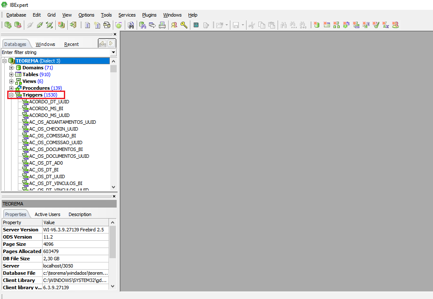The height and width of the screenshot is (299, 433).
Task: Close the database explorer panel
Action: [x=115, y=34]
